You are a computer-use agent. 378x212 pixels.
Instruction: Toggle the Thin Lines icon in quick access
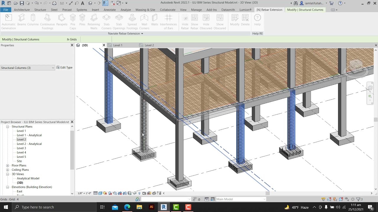pyautogui.click(x=105, y=3)
